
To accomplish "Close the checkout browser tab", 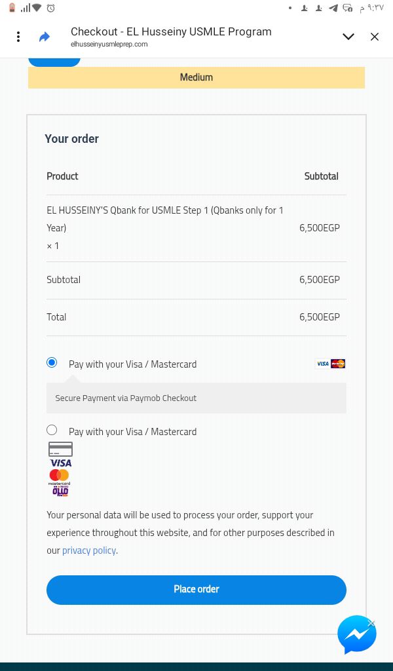I will [375, 37].
